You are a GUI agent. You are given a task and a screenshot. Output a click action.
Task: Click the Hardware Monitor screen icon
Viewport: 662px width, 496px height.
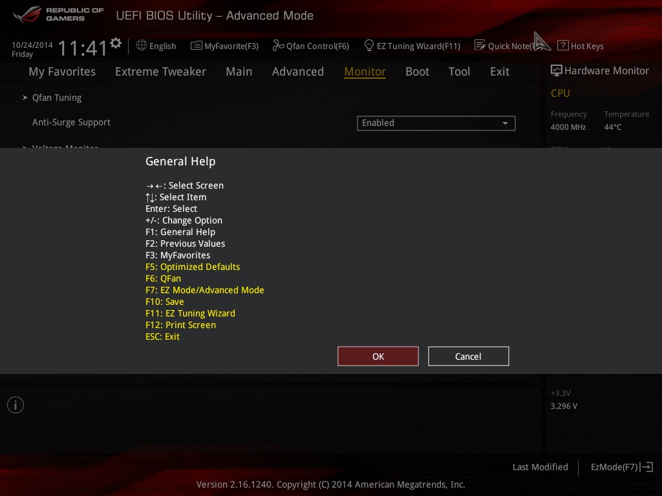pos(557,70)
